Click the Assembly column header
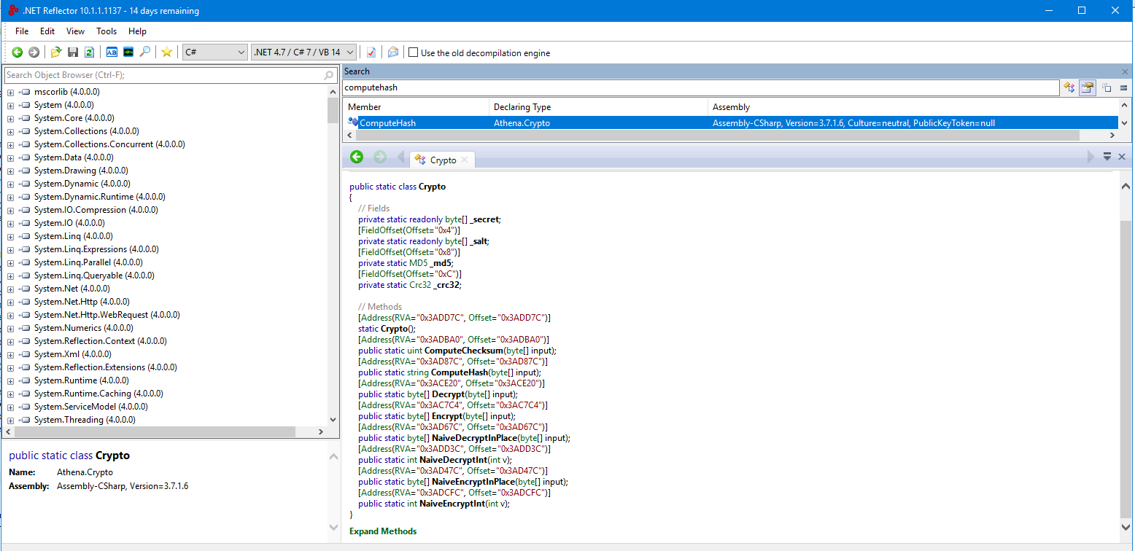This screenshot has height=551, width=1135. click(913, 107)
